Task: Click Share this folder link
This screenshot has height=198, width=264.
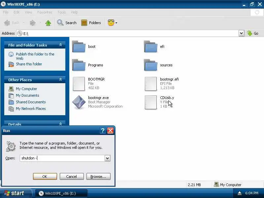Action: pos(29,64)
